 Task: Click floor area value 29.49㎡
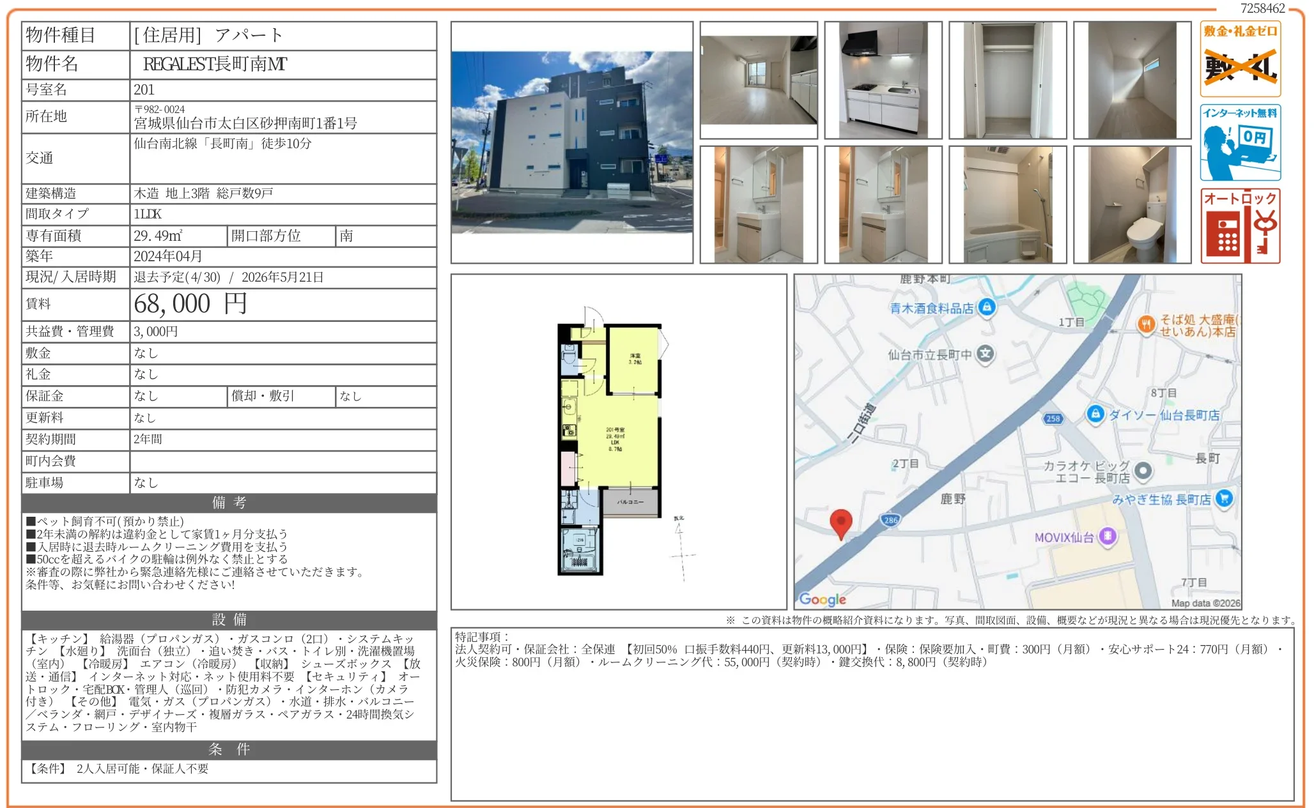coord(158,236)
